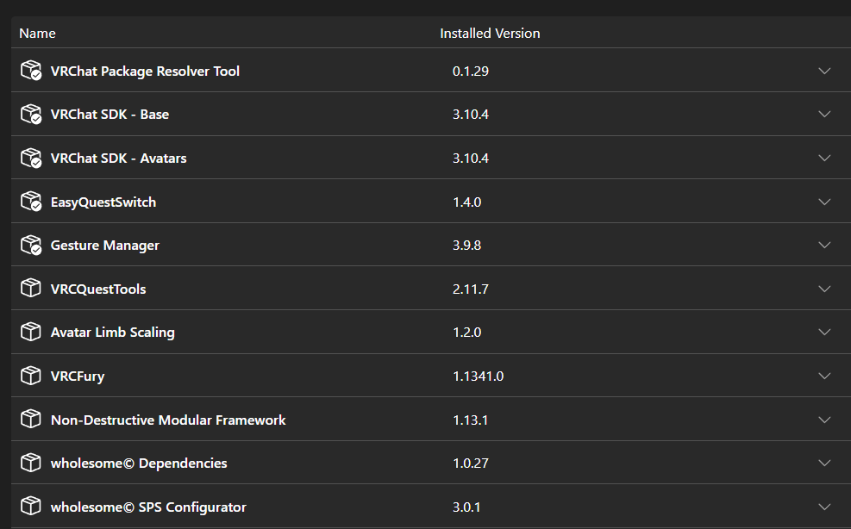Select the VRChat SDK - Avatars name
851x529 pixels.
118,159
